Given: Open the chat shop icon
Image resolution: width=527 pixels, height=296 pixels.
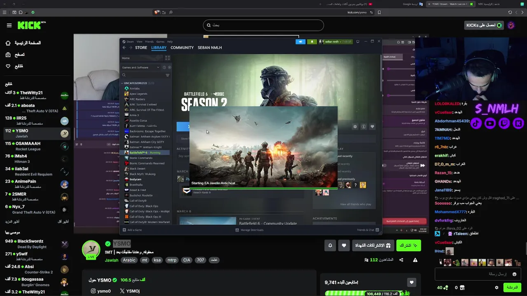Looking at the screenshot, I should pos(462,288).
